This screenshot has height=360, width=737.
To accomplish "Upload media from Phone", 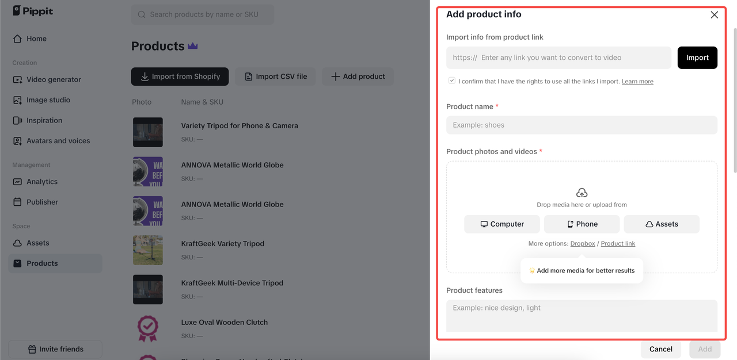I will tap(582, 224).
